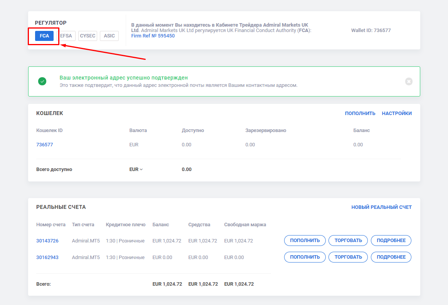Click Wallet ID: 736577 text
Viewport: 448px width, 305px height.
click(371, 30)
